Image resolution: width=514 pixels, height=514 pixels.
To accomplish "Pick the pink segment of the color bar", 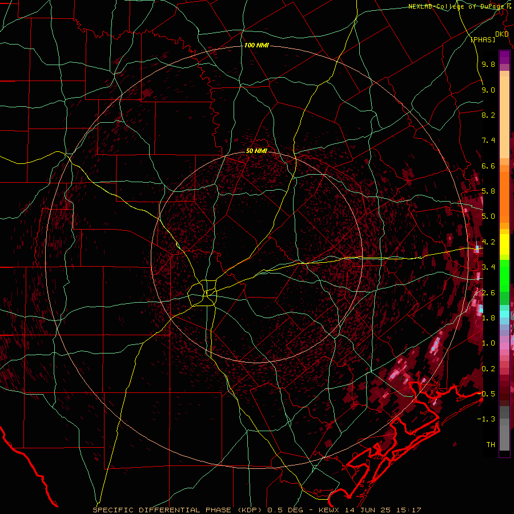I will click(x=504, y=346).
